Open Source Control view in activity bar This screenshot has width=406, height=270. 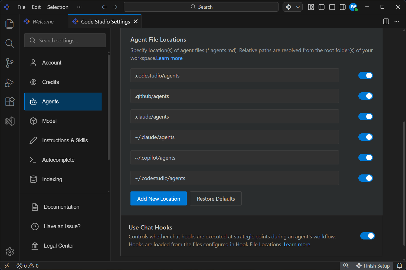[x=10, y=63]
